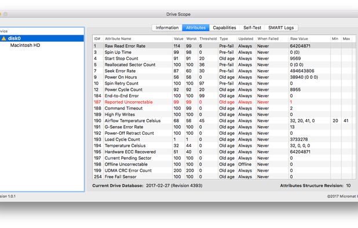The width and height of the screenshot is (358, 228).
Task: Open the SMART Logs tab
Action: pyautogui.click(x=281, y=28)
